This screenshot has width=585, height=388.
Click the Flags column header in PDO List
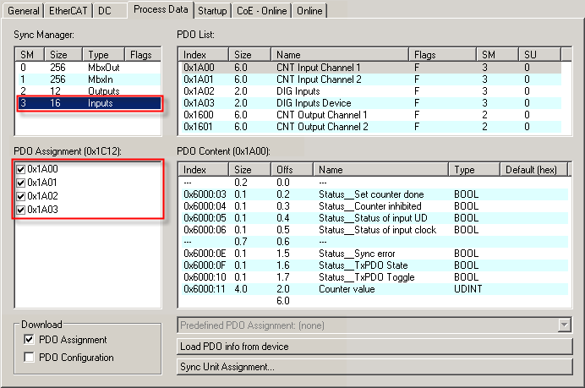442,55
